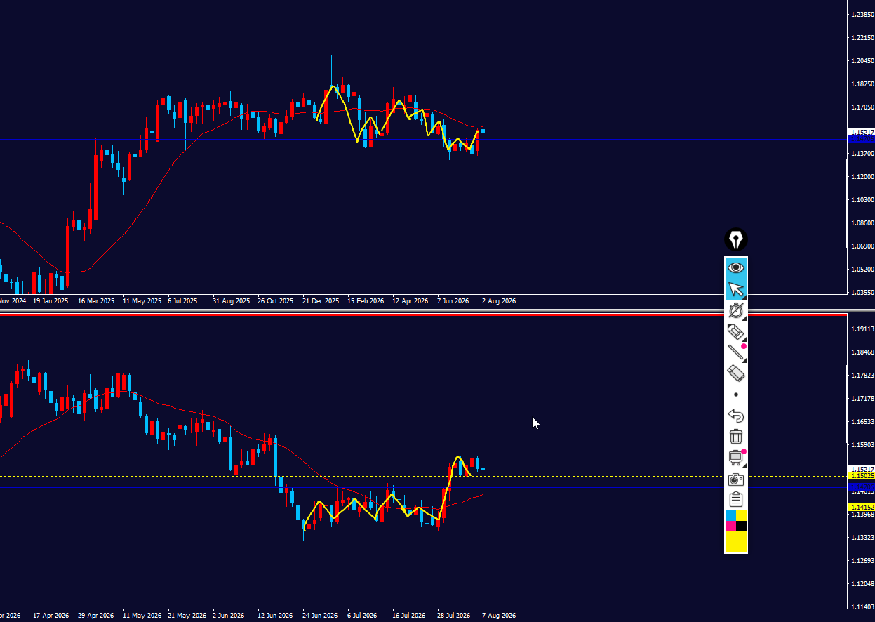
Task: Click the 1.20450 price on upper axis
Action: (862, 61)
